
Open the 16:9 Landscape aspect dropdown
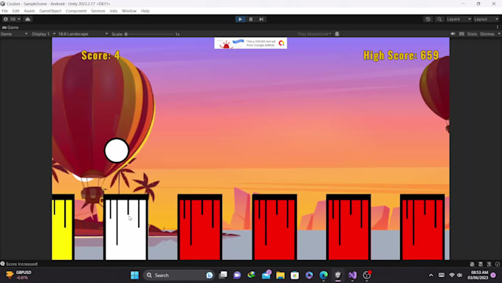83,34
